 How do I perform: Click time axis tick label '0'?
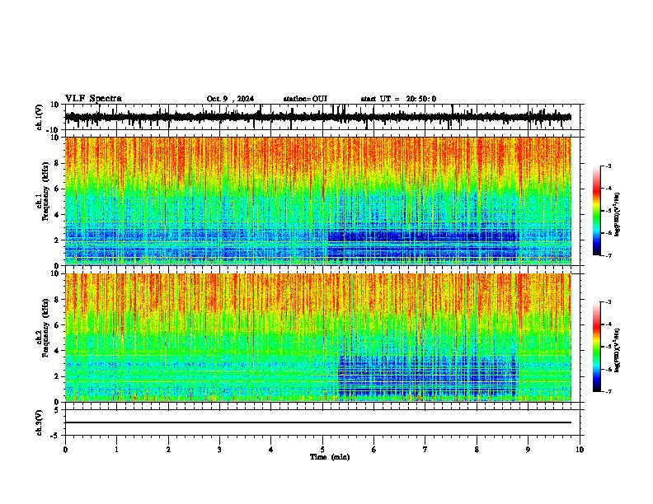(x=65, y=450)
